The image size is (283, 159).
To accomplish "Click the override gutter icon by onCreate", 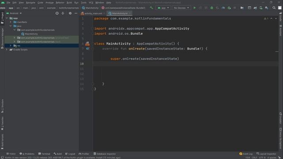I will click(x=88, y=49).
